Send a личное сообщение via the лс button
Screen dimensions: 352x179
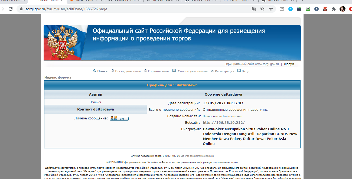(119, 118)
